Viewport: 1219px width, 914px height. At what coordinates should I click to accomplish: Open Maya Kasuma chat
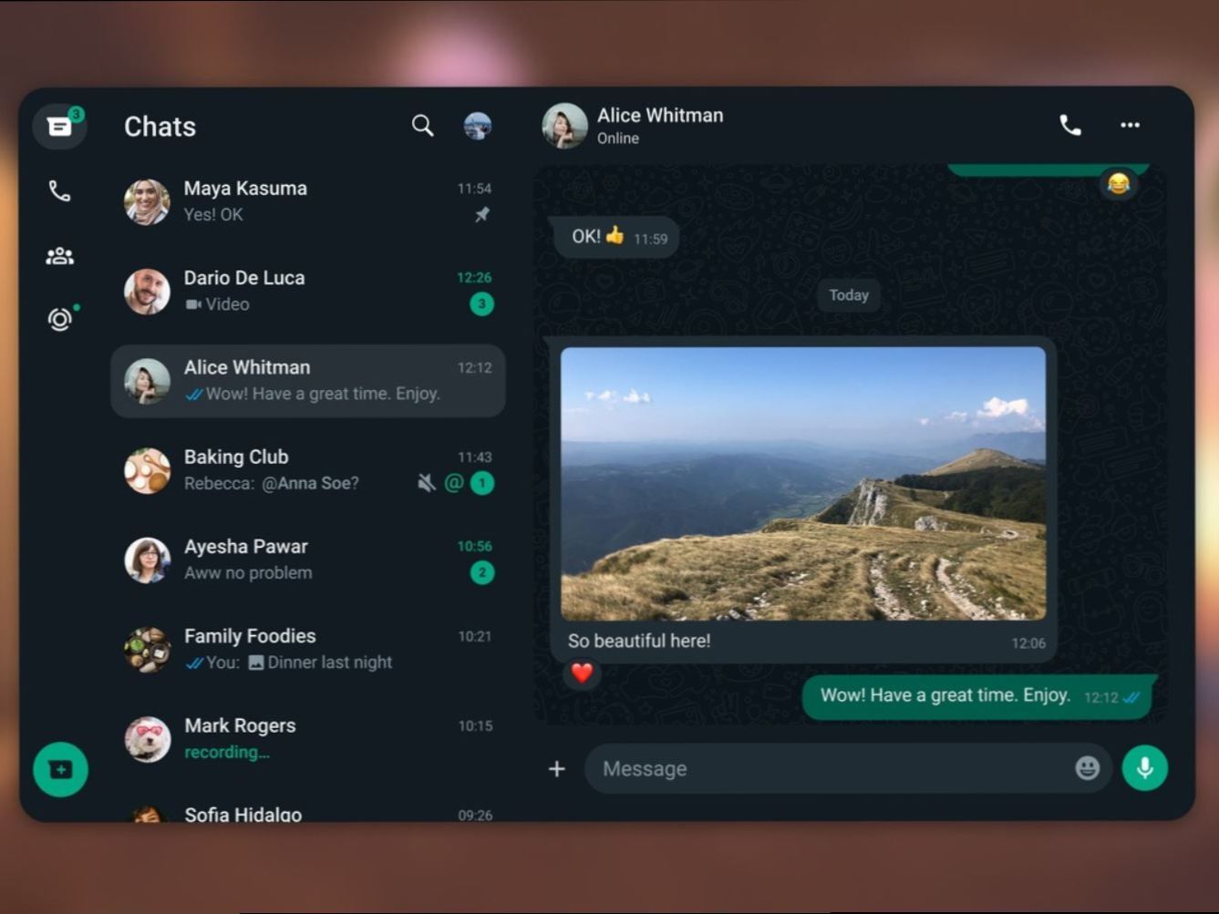point(308,201)
